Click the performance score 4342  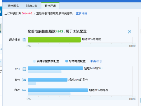pyautogui.click(x=60, y=31)
